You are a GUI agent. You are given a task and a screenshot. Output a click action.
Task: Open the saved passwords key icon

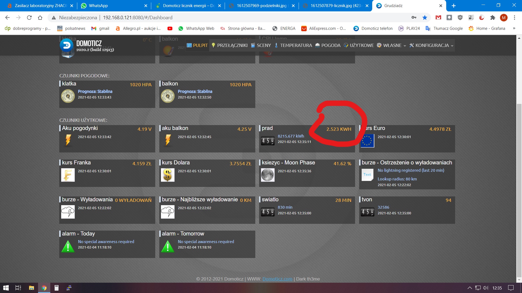414,18
